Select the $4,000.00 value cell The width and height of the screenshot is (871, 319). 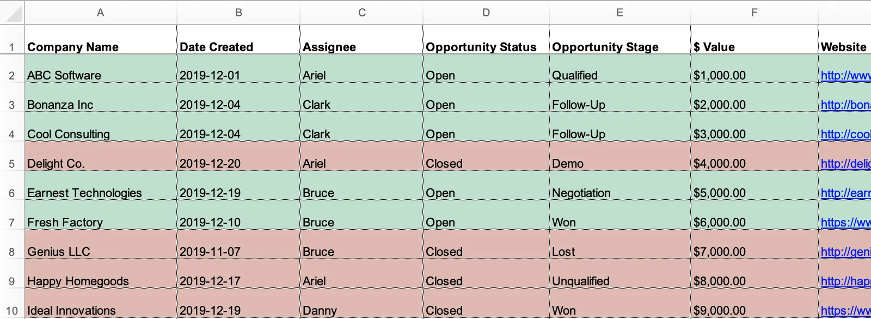[719, 163]
